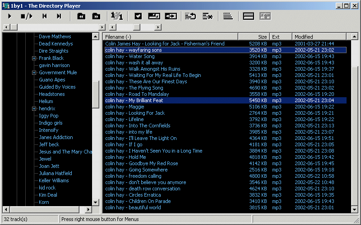361x225 pixels.
Task: Expand the Government Mule folder
Action: 34,72
